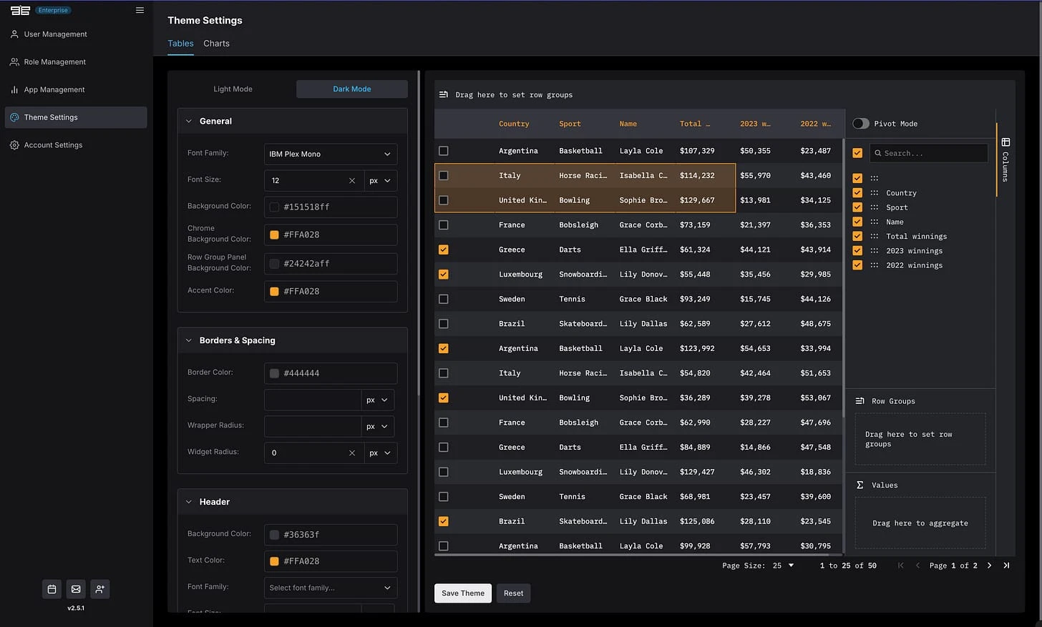This screenshot has height=627, width=1042.
Task: Clear the Font Size value with X icon
Action: point(351,181)
